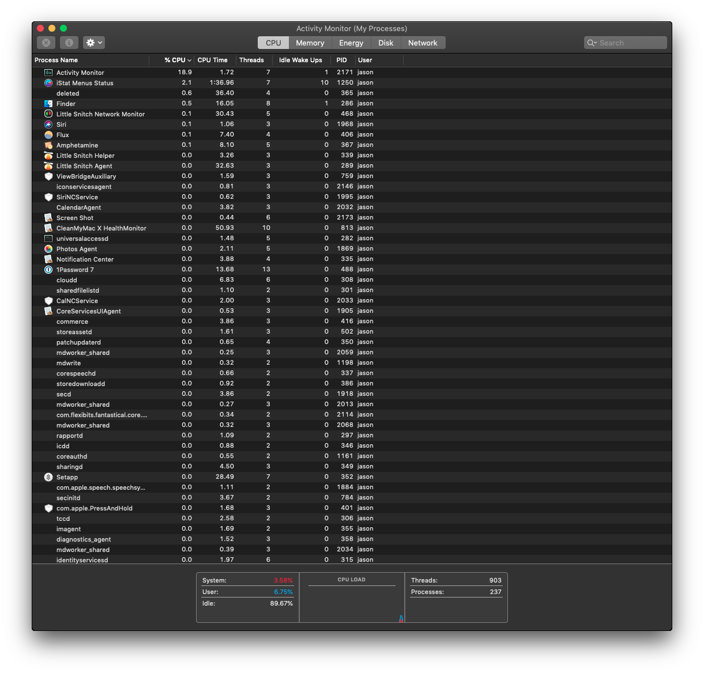Screen dimensions: 704x673
Task: Click the Screen Shot process icon
Action: coord(48,218)
